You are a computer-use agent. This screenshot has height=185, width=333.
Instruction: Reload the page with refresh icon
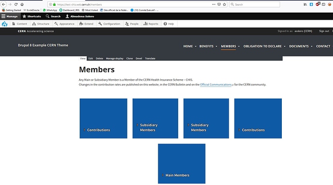(16, 4)
